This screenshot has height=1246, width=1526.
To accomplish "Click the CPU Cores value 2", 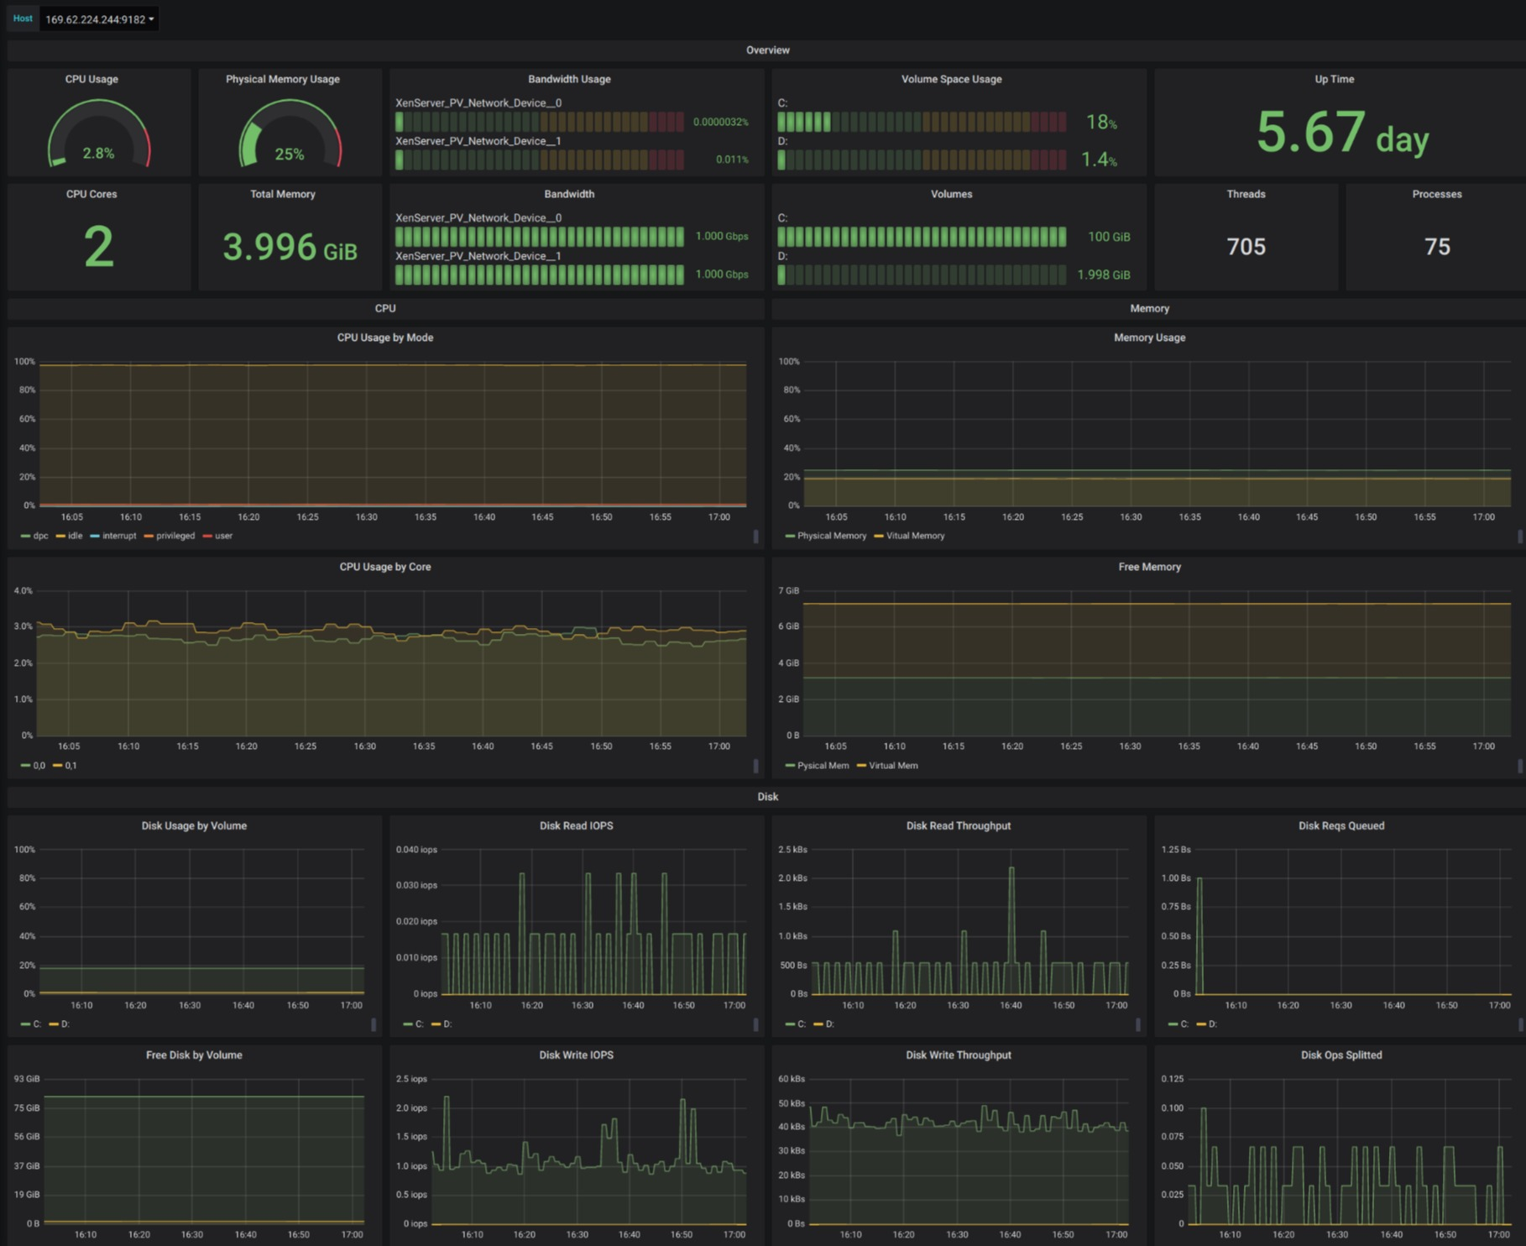I will [x=99, y=247].
